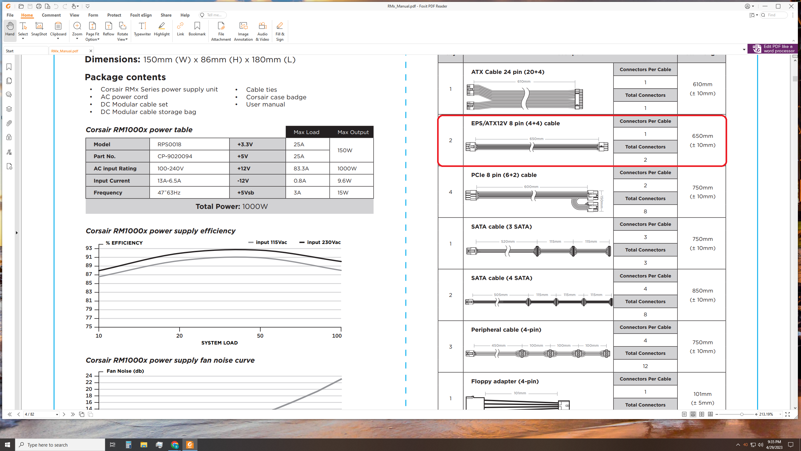The image size is (801, 451).
Task: Switch to continuous facing view
Action: click(x=711, y=414)
